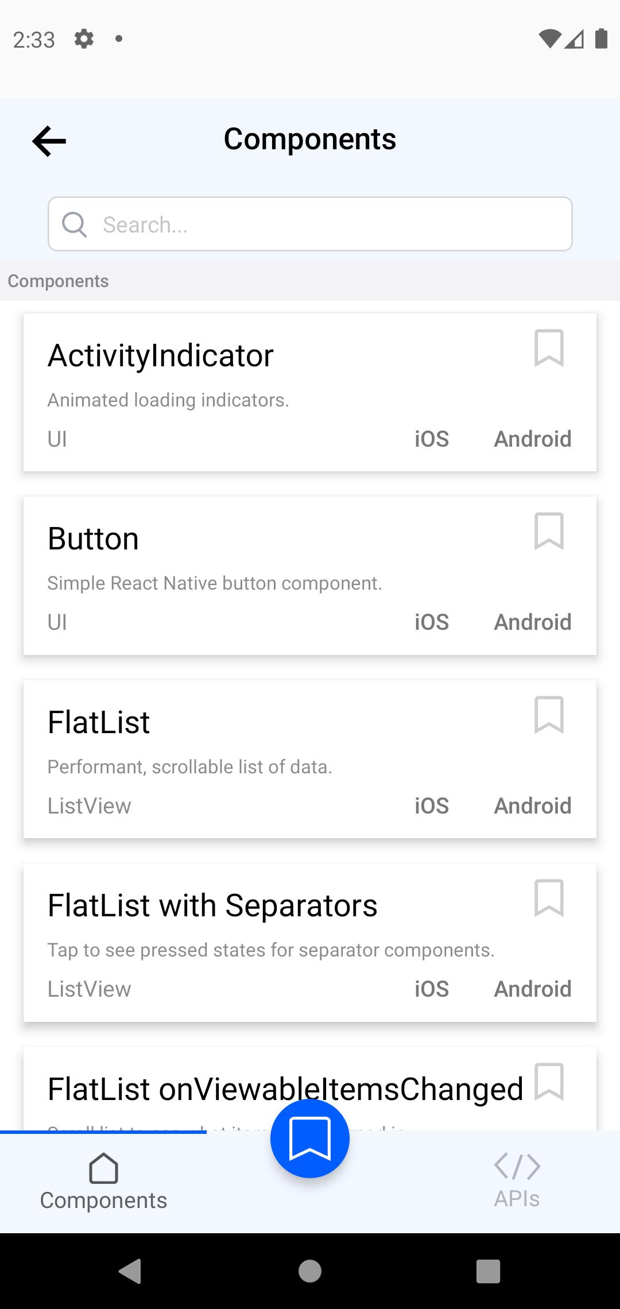620x1309 pixels.
Task: Bookmark FlatList onViewableItemsChanged example
Action: (549, 1082)
